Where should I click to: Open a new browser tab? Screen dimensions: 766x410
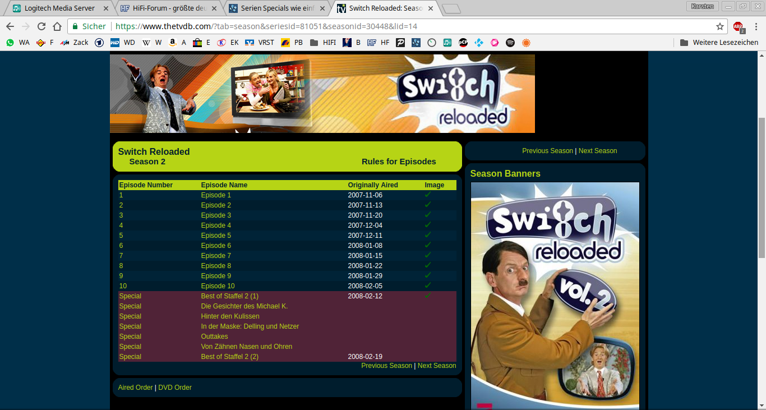click(451, 8)
